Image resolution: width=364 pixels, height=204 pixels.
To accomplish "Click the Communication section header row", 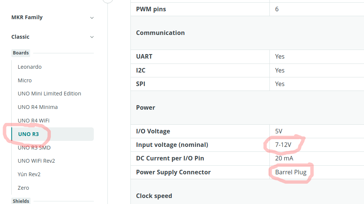I will pyautogui.click(x=247, y=33).
